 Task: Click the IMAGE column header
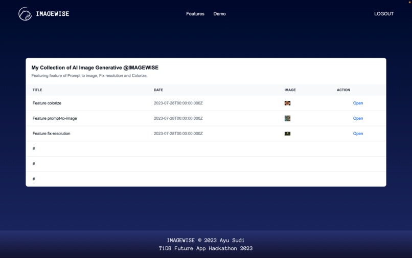pos(290,90)
